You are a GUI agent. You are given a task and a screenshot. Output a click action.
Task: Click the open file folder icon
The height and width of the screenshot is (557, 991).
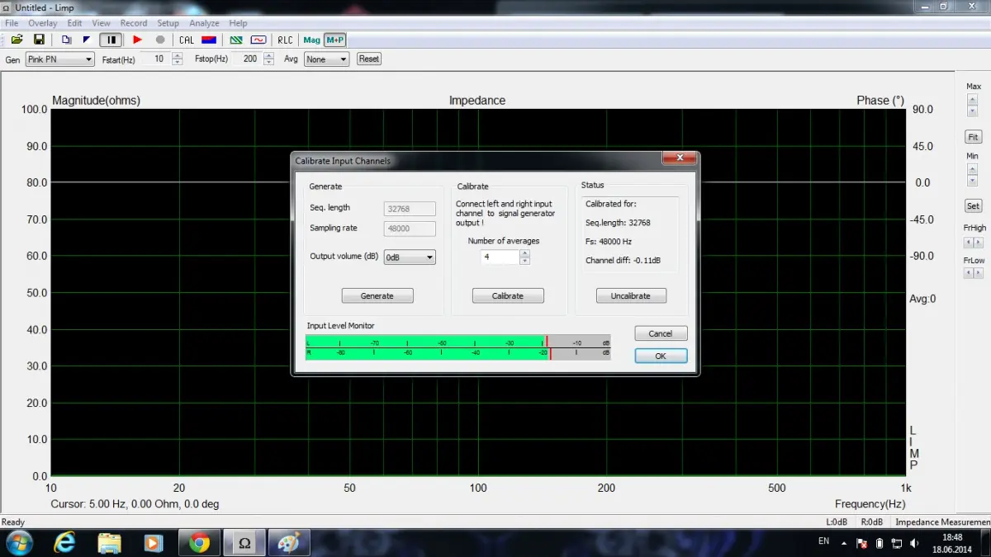pos(17,40)
